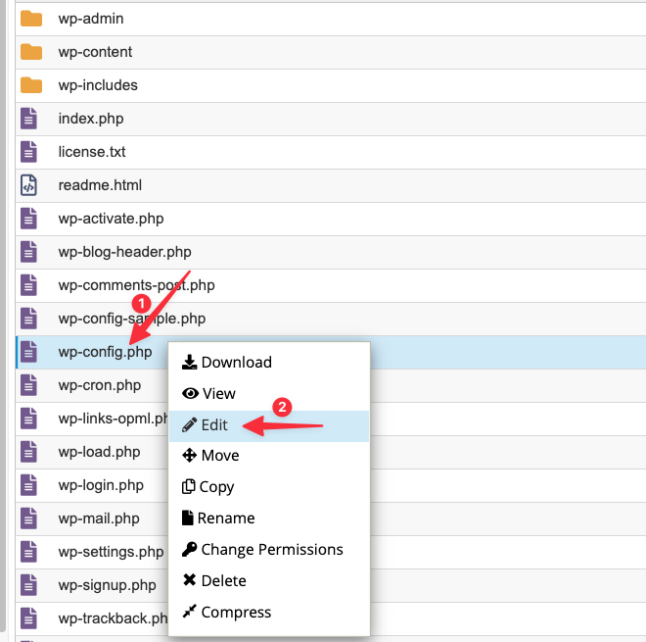Click the wp-mail.php file icon
The image size is (646, 642).
coord(28,519)
